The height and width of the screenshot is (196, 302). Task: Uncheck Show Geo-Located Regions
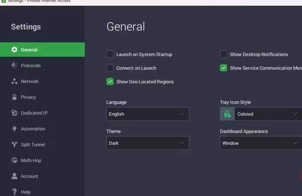coord(110,82)
